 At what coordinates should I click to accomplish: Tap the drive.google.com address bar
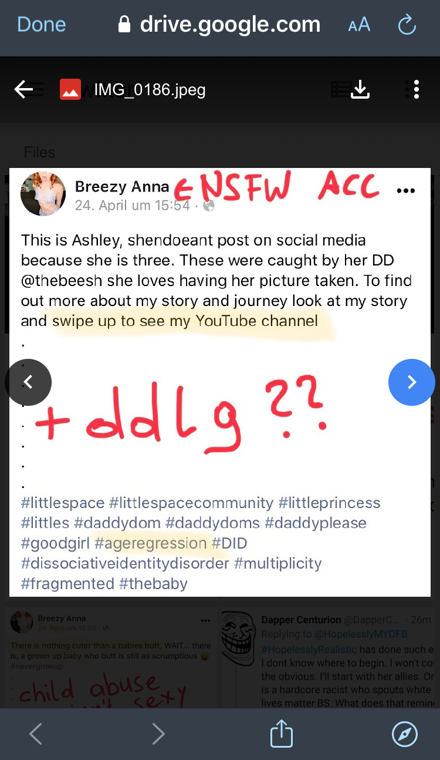pos(219,25)
